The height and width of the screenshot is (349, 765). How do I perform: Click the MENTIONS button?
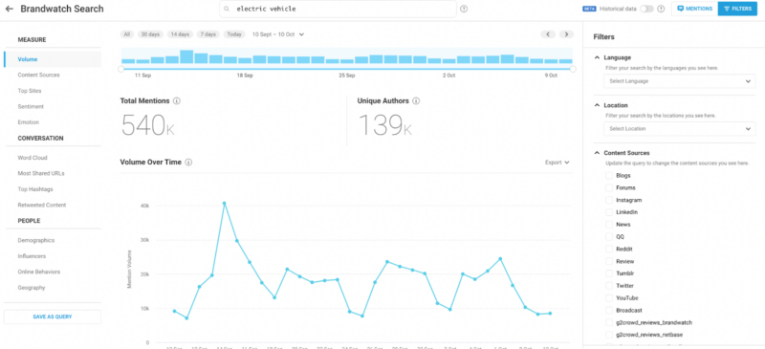click(x=695, y=9)
